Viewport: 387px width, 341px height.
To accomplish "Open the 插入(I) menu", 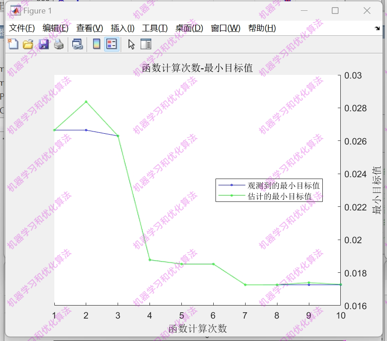I will tap(122, 28).
